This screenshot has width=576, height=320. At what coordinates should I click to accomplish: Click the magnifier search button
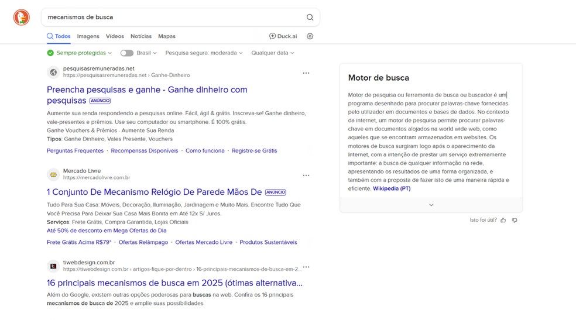310,17
